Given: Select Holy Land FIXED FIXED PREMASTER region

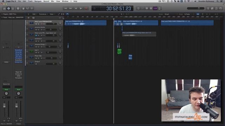Looking at the screenshot, I should tap(187, 23).
